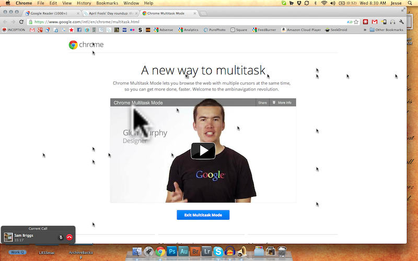Open More Info on the video
Screen dimensions: 418x261
(x=282, y=102)
